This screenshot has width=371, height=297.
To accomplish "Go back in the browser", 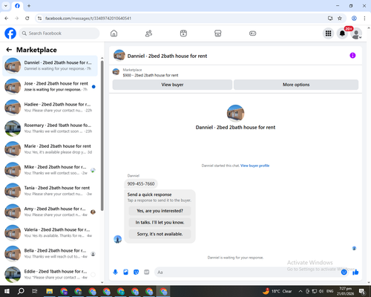I will 7,19.
